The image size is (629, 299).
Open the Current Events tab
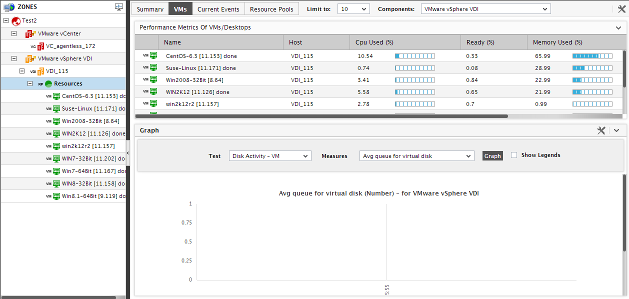[218, 9]
